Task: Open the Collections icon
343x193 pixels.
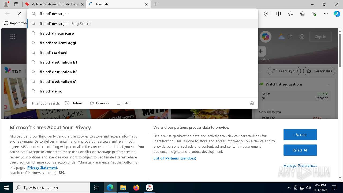Action: [302, 14]
